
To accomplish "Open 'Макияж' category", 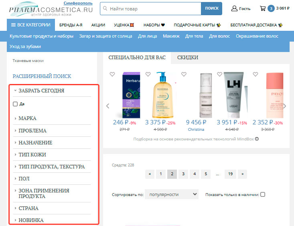I will coord(171,36).
